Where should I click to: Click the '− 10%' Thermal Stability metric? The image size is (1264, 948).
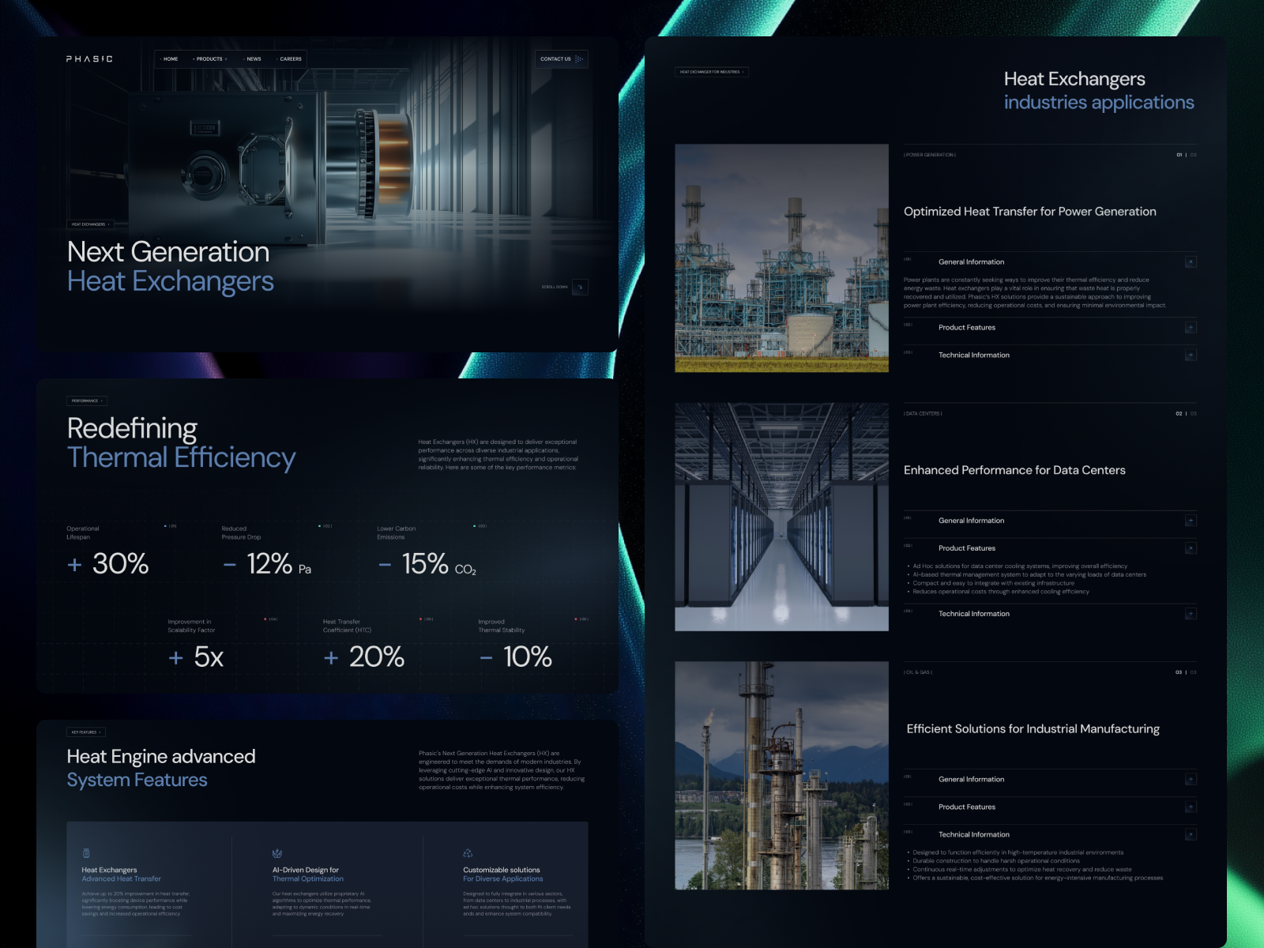516,657
